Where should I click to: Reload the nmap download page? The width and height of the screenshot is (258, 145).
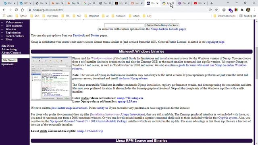tap(16, 10)
